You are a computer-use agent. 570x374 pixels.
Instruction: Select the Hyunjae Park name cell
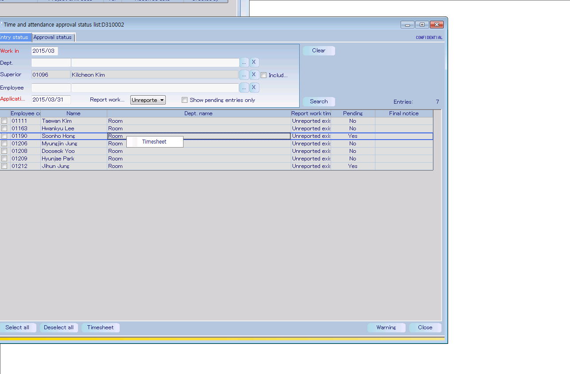tap(74, 159)
